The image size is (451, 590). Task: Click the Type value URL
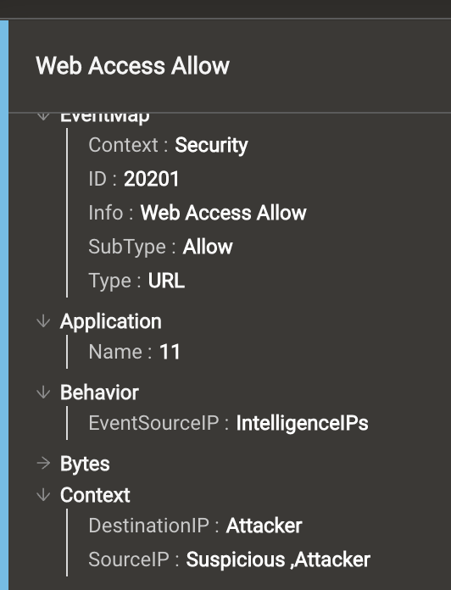pos(166,281)
